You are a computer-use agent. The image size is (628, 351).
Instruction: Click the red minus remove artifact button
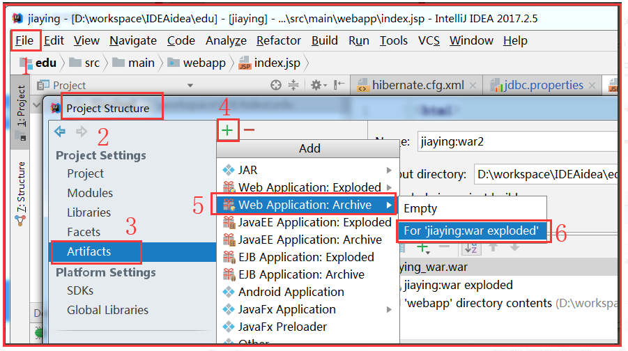pyautogui.click(x=249, y=130)
